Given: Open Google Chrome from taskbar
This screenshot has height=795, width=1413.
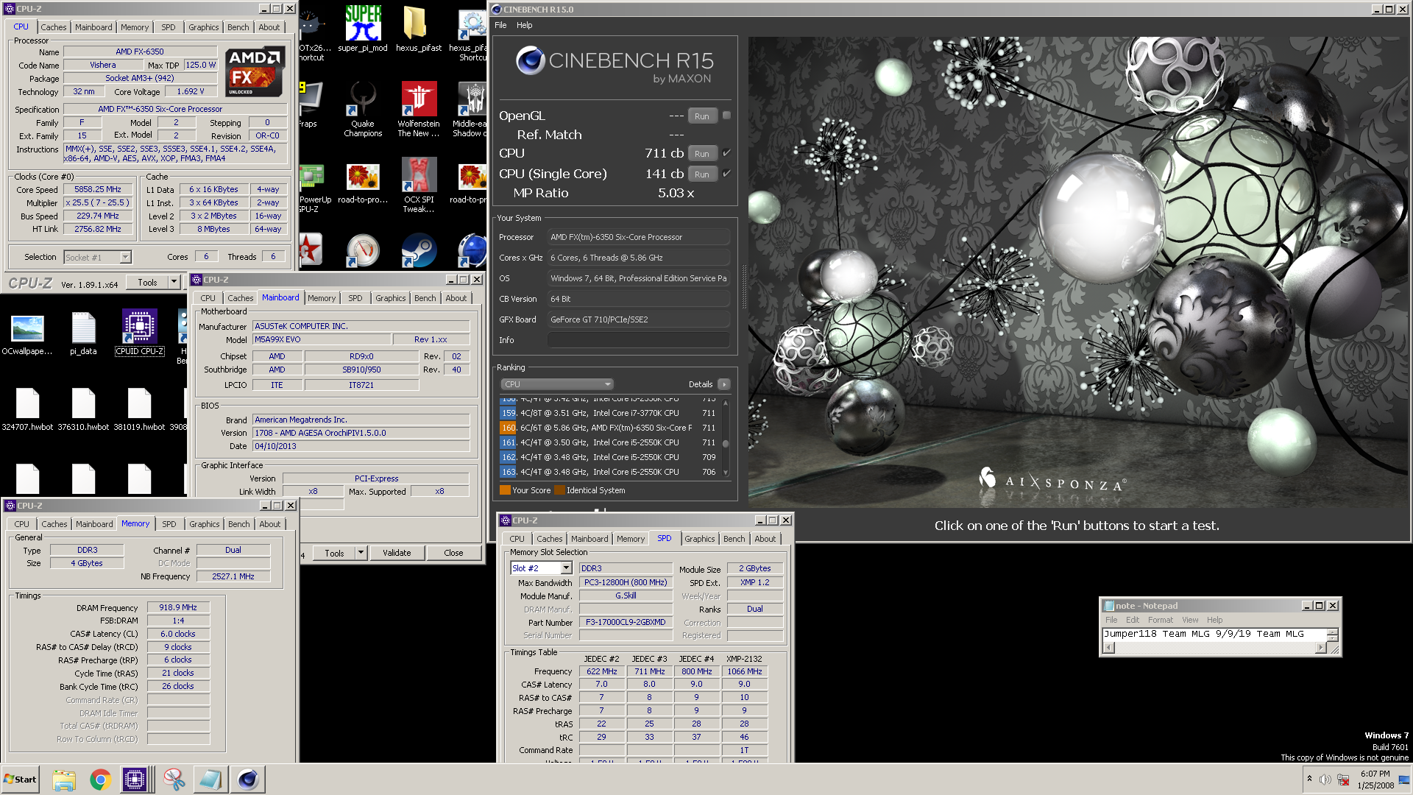Looking at the screenshot, I should click(100, 780).
